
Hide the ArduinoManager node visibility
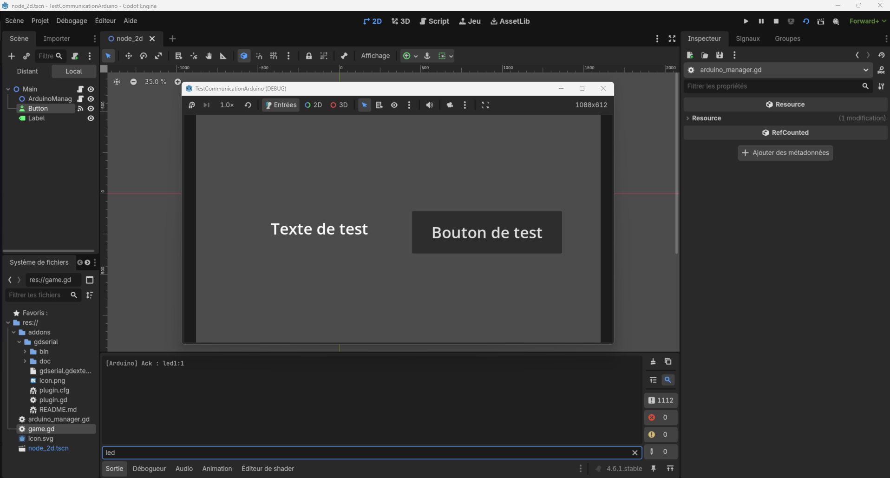[x=91, y=99]
